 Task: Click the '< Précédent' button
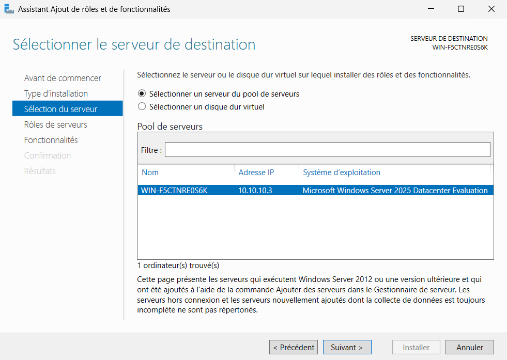coord(294,348)
